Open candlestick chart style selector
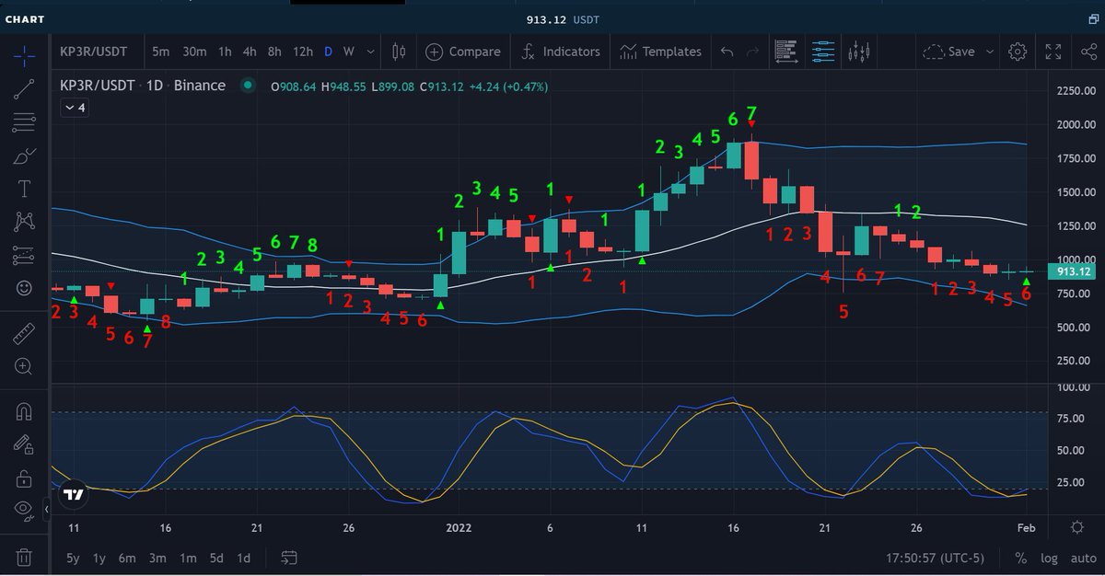The width and height of the screenshot is (1105, 576). 399,52
